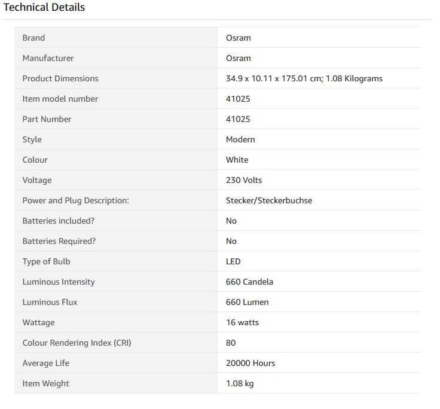Select the 34.9 x 10.11 dimensions value

[304, 78]
